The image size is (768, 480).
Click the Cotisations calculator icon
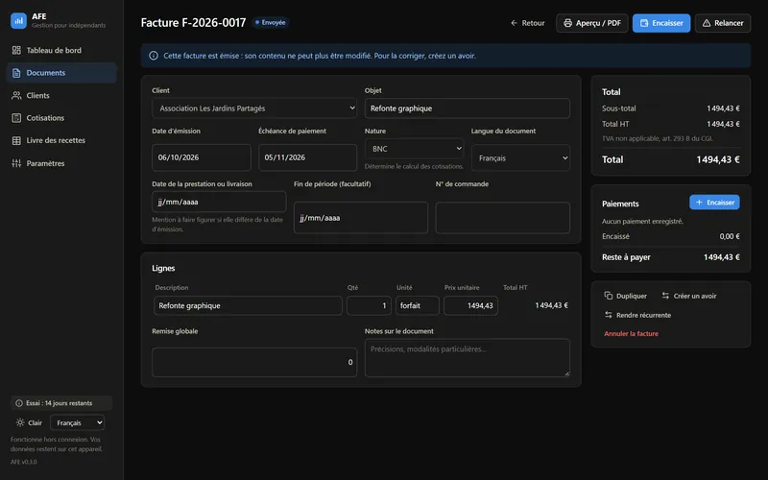coord(16,118)
